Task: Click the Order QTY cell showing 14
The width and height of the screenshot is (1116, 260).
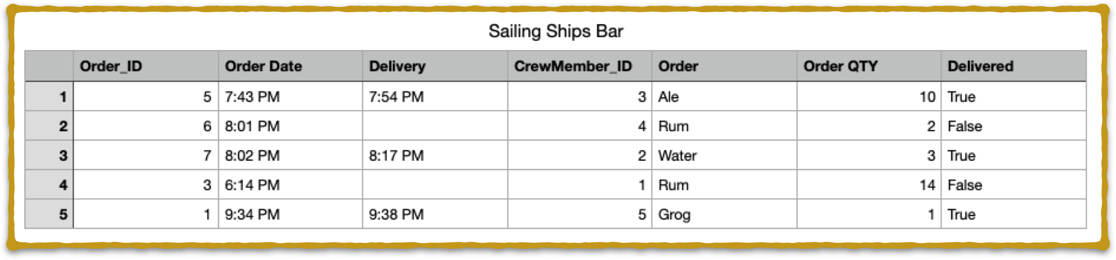Action: (x=869, y=185)
